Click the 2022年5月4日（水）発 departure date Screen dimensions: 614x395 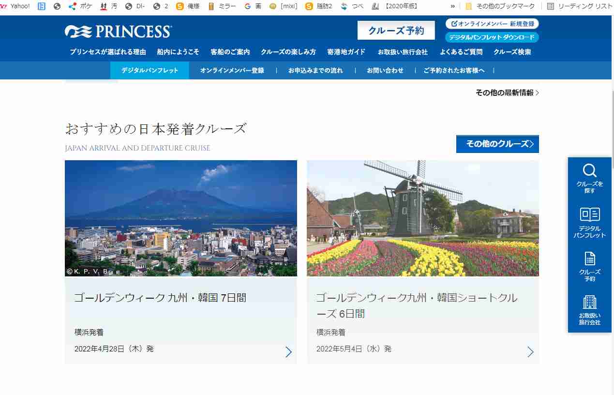click(354, 349)
